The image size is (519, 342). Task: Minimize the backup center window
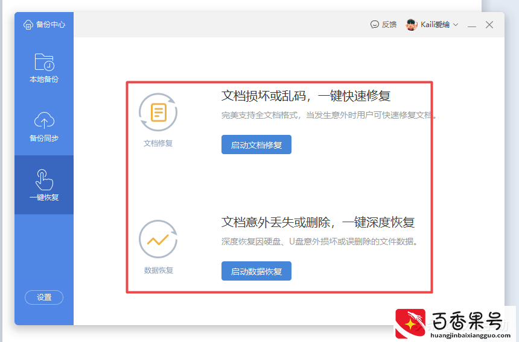472,25
